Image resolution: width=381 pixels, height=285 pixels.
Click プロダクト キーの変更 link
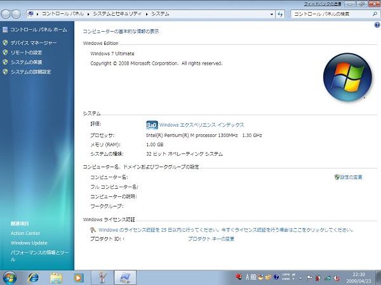point(211,239)
